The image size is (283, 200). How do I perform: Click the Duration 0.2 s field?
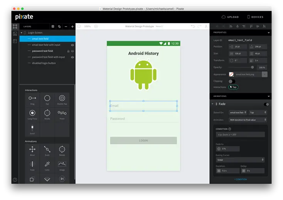click(x=227, y=171)
